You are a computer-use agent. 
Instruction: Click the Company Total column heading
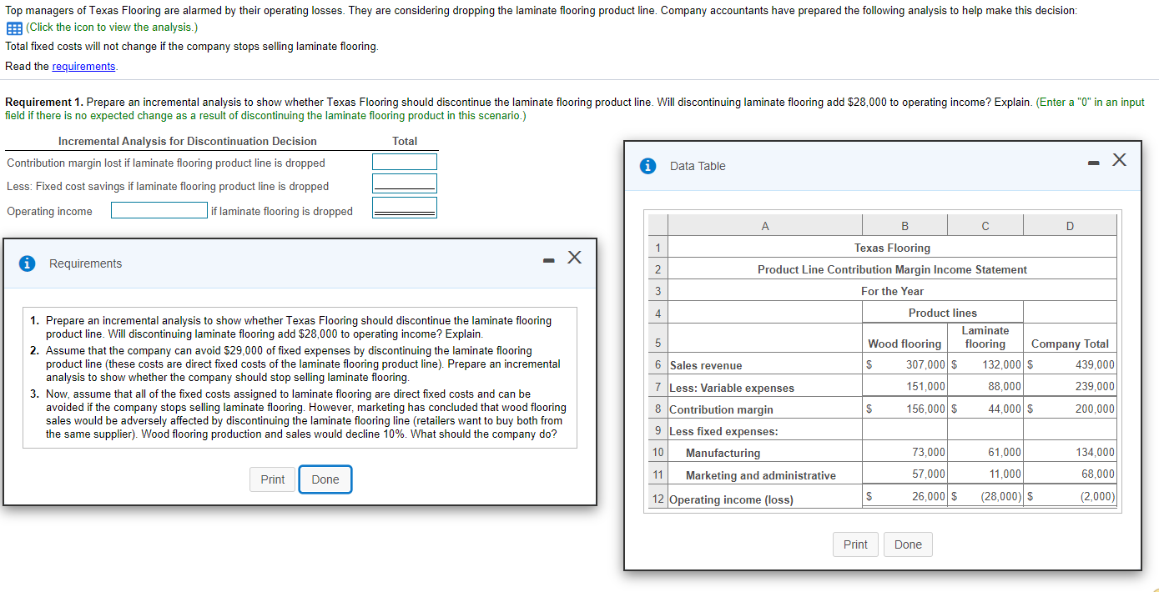[1071, 344]
